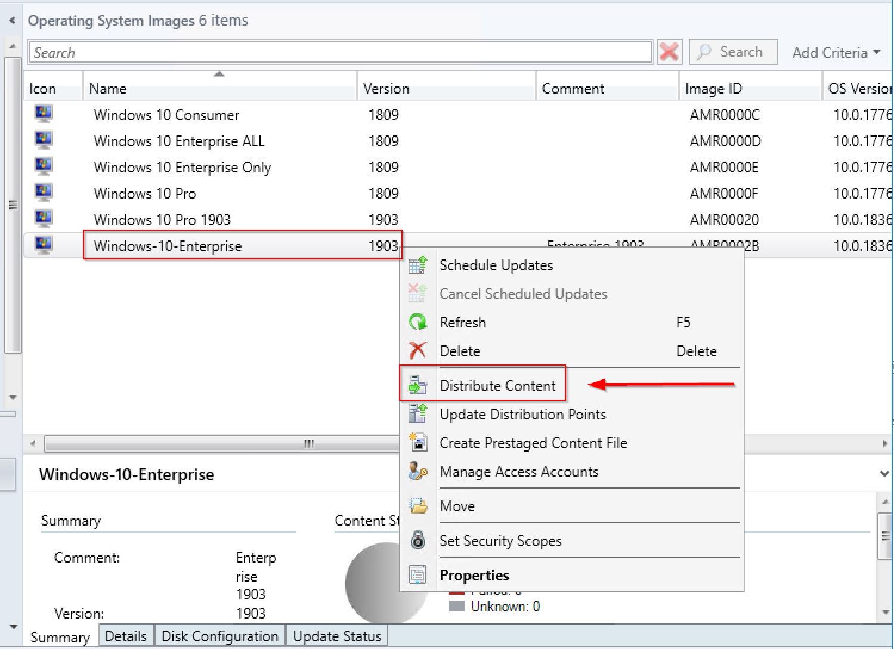Select the Refresh icon next to Refresh entry

[x=417, y=322]
